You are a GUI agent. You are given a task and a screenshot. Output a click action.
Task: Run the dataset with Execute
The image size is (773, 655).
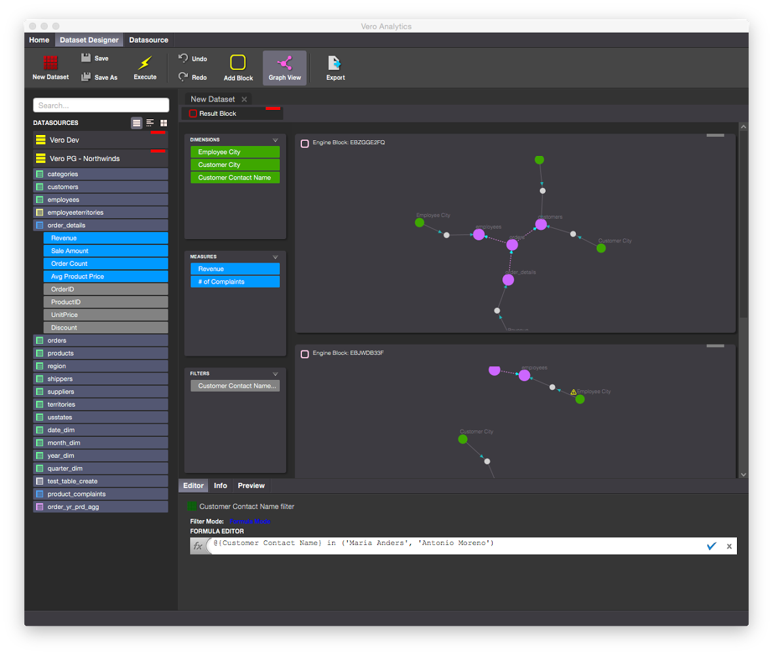tap(145, 67)
